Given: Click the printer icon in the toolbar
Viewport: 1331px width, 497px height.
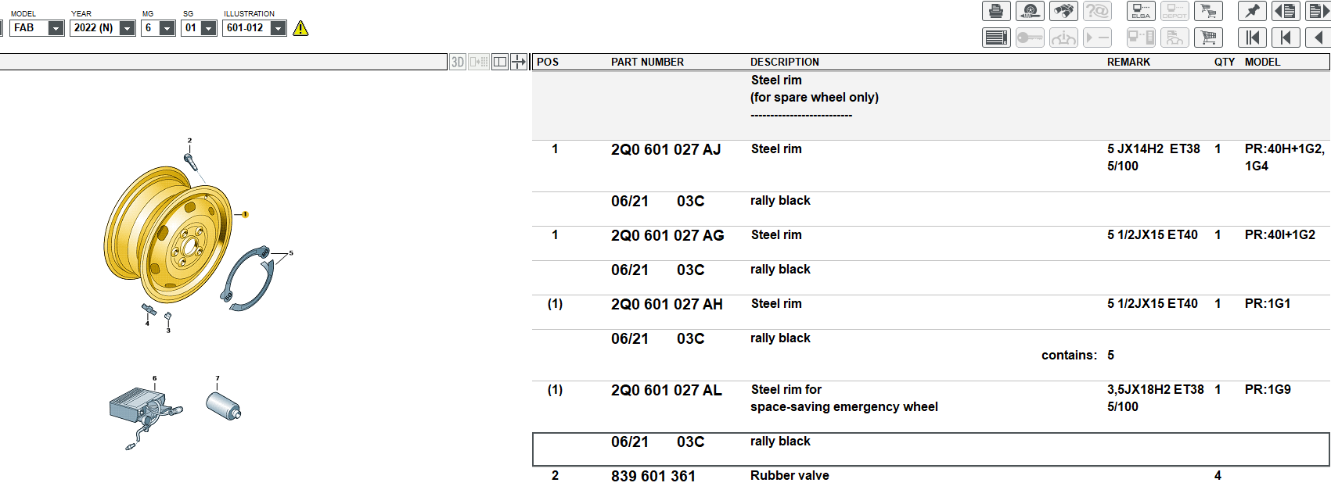Looking at the screenshot, I should pyautogui.click(x=995, y=11).
